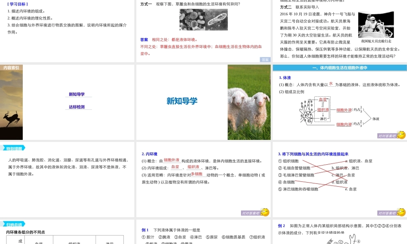Select item ① 组织细胞
Viewport: 407px width, 244px height.
(x=289, y=161)
